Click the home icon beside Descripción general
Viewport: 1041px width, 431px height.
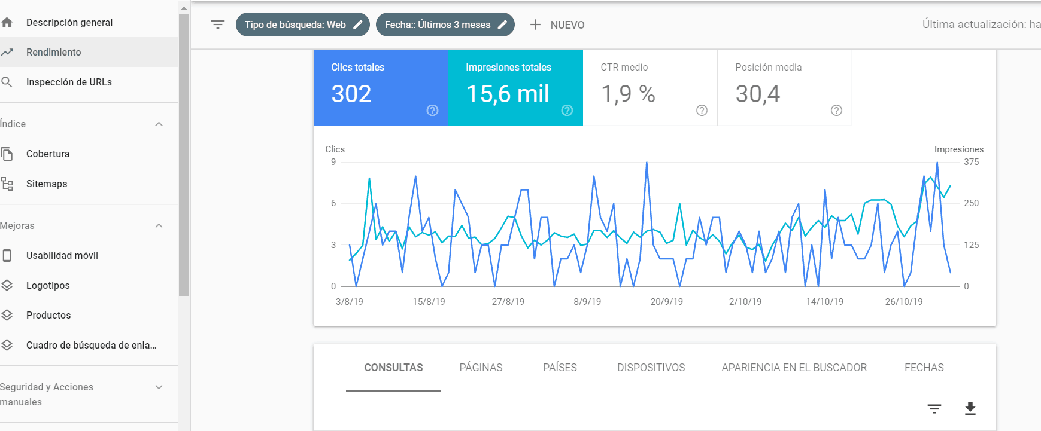pos(7,22)
